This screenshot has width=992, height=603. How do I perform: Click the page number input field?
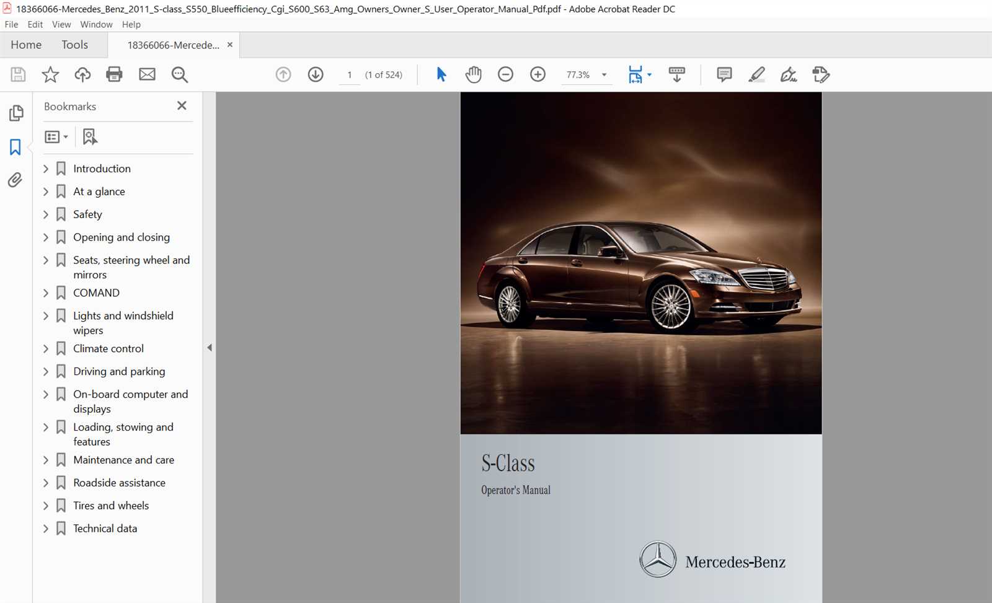click(350, 75)
